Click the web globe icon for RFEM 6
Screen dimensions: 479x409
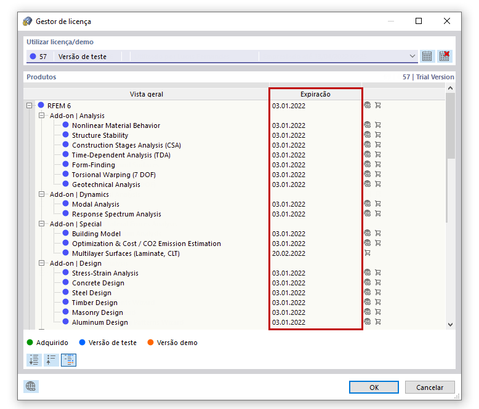pos(367,105)
